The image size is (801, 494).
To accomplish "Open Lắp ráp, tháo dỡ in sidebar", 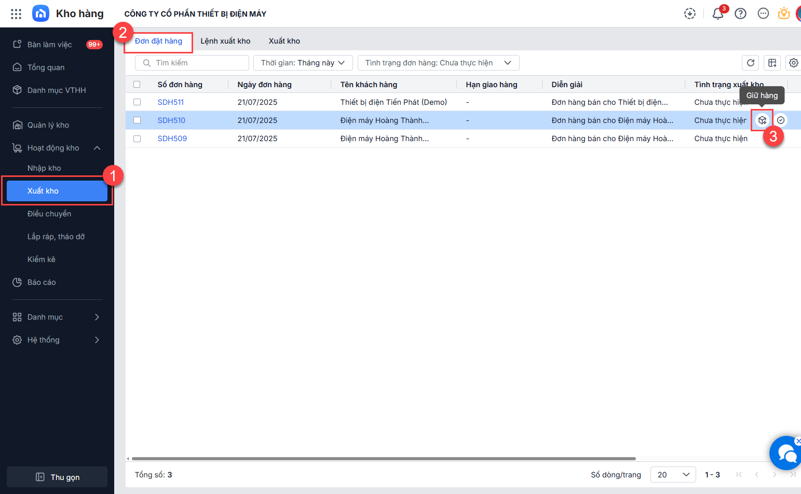I will click(57, 237).
